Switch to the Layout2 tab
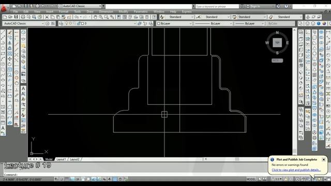 74,159
